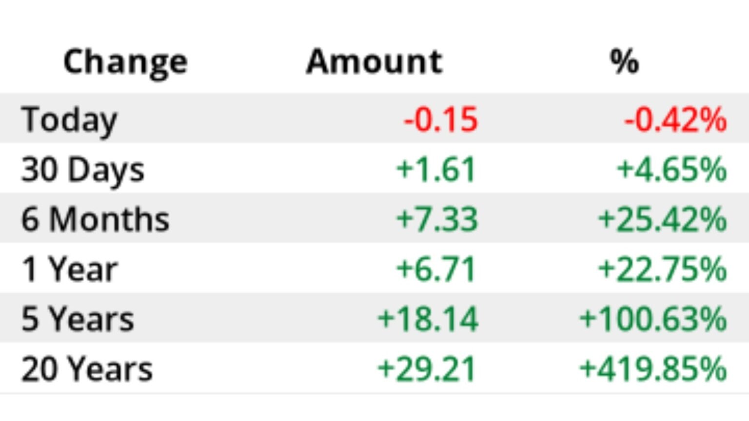Click the +22.75% percentage value
This screenshot has height=421, width=749.
(x=662, y=269)
